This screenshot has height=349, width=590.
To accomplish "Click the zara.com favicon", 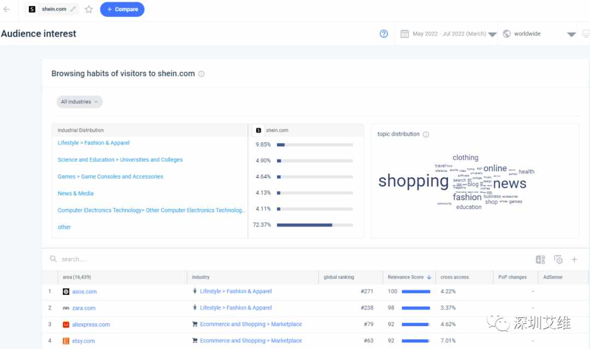I will [66, 309].
